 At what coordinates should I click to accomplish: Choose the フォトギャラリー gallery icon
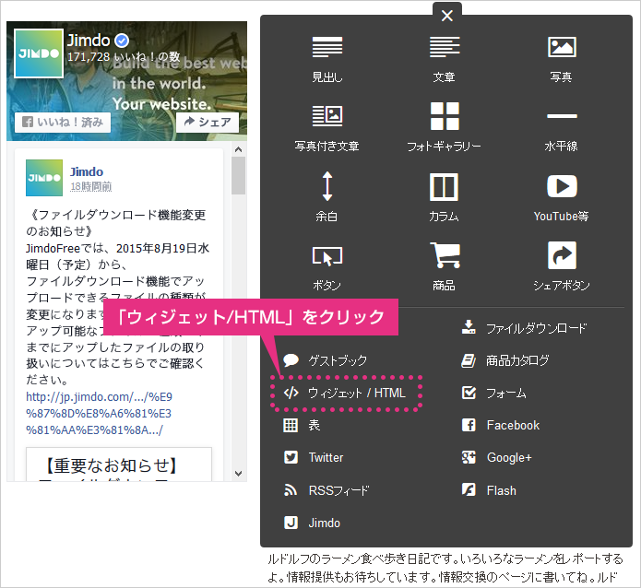coord(444,116)
